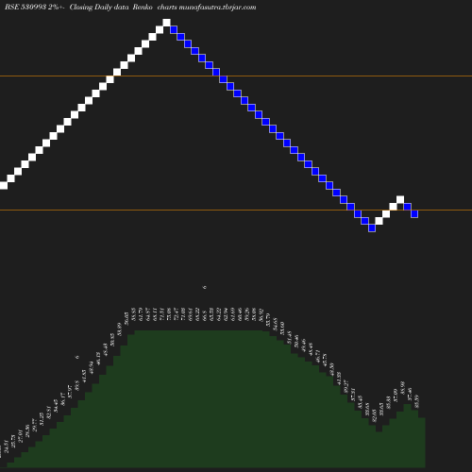472x472 pixels.
Task: Click the small '6' label above the plateau
Action: point(205,287)
